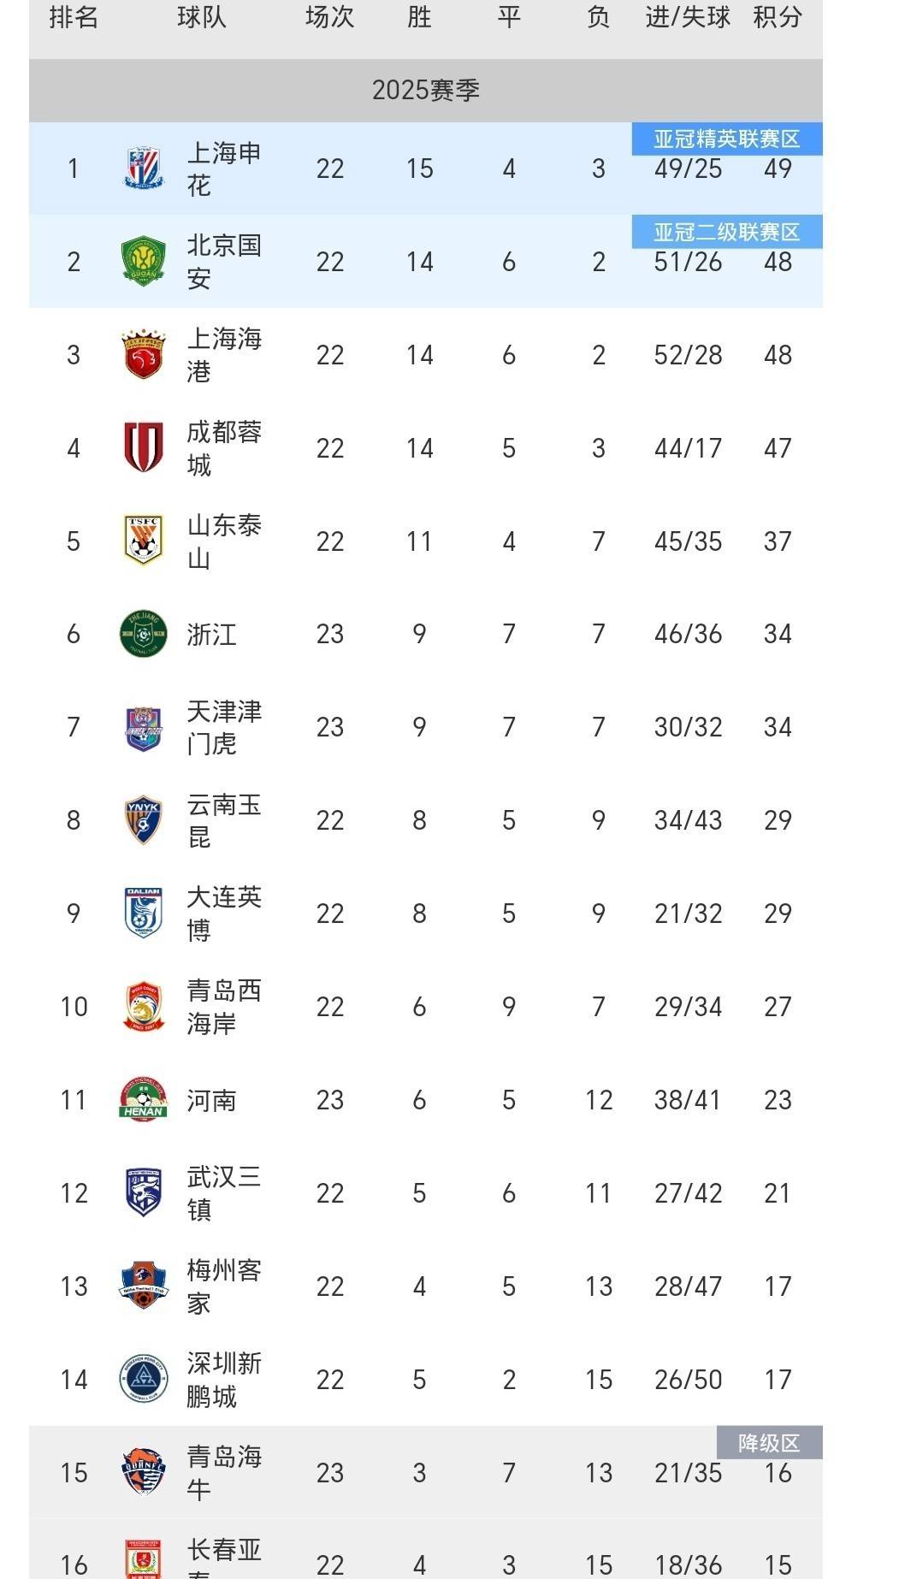Click the Qingdao Hainiu bull logo
899x1579 pixels.
click(143, 1472)
